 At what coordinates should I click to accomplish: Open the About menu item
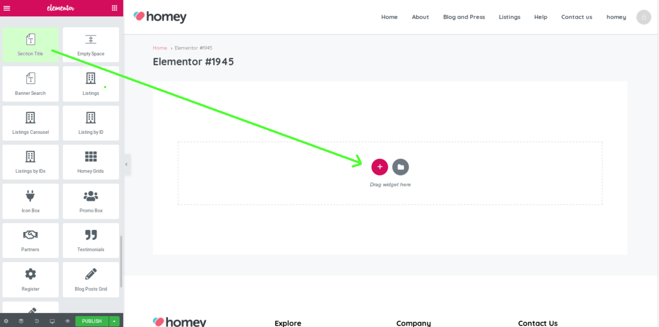click(420, 17)
